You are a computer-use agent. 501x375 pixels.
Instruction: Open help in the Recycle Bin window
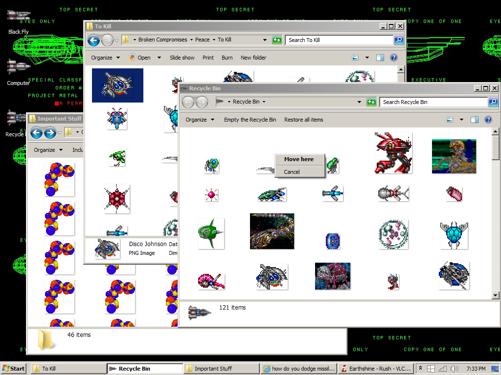[x=488, y=120]
